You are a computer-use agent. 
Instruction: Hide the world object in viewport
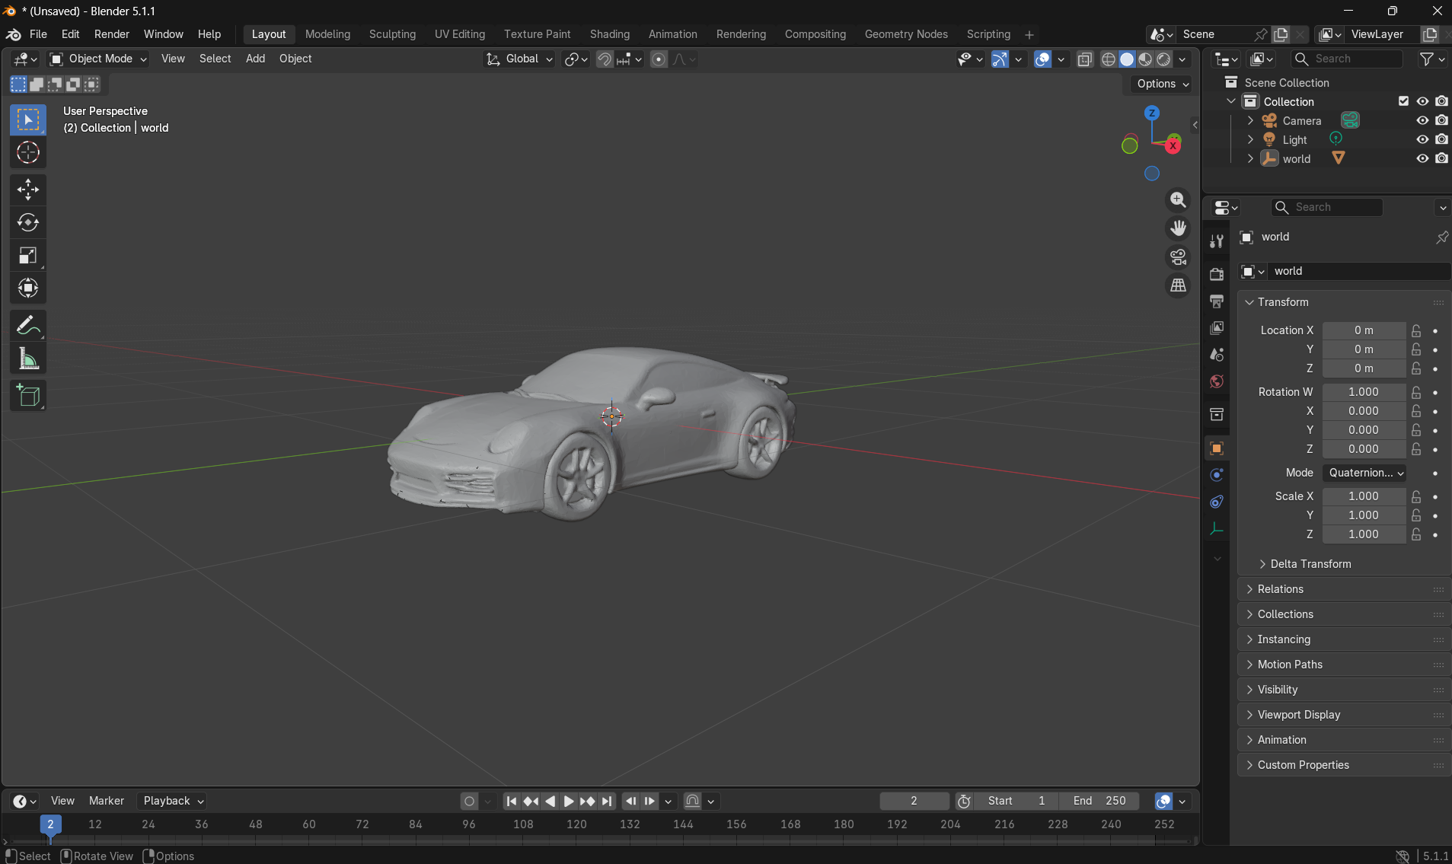(1422, 158)
